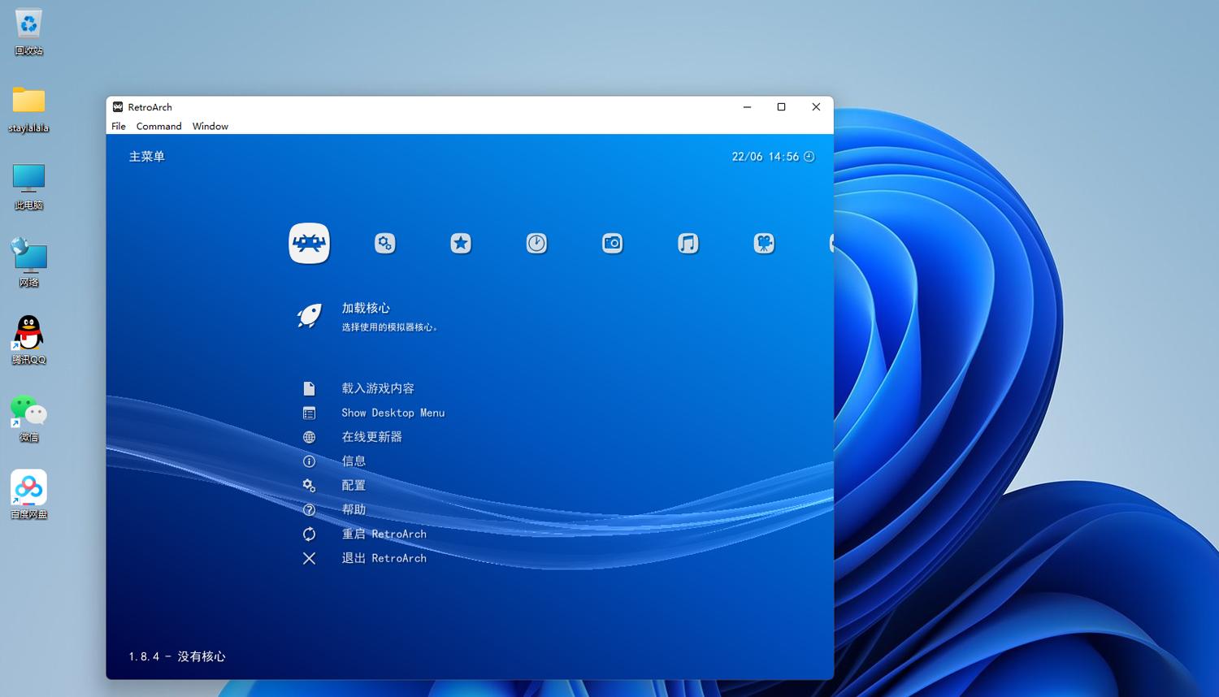Open the Video camera tab icon
Screen dimensions: 1219x697
coord(764,243)
